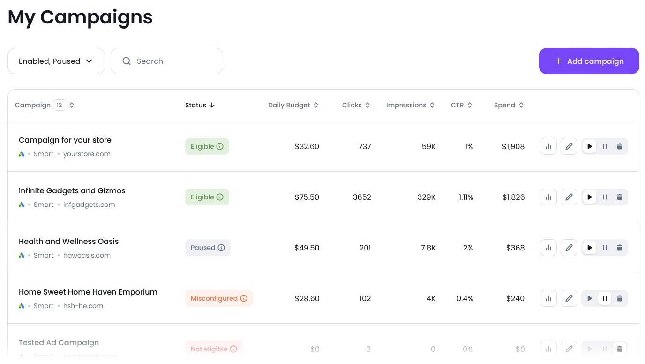
Task: Sort the table by CTR column
Action: pyautogui.click(x=469, y=105)
